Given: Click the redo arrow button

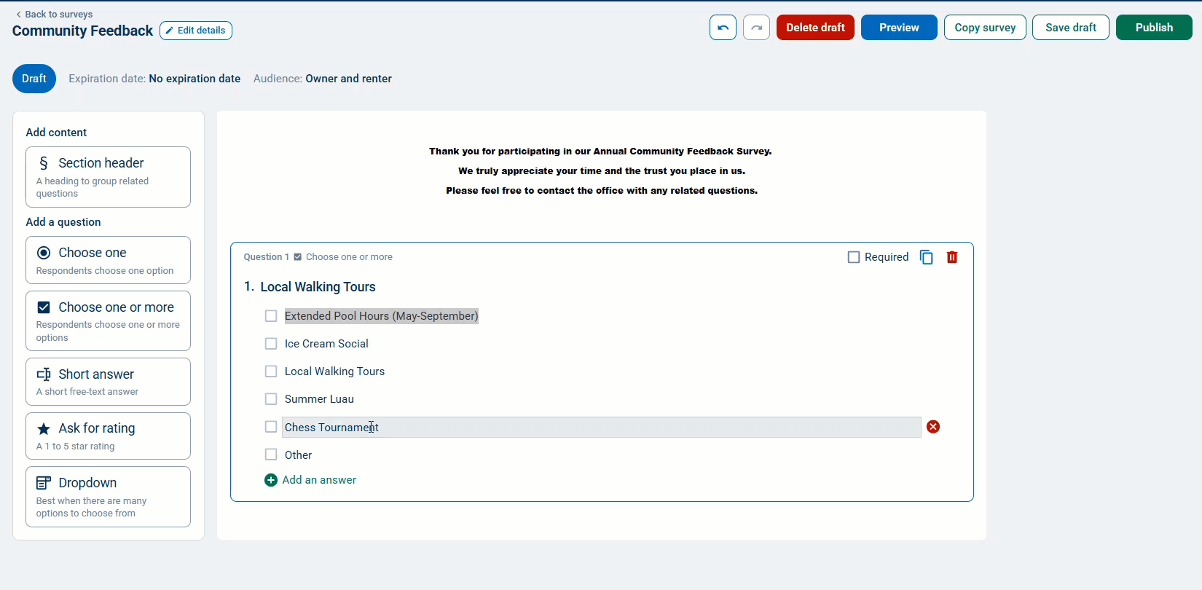Looking at the screenshot, I should point(756,28).
